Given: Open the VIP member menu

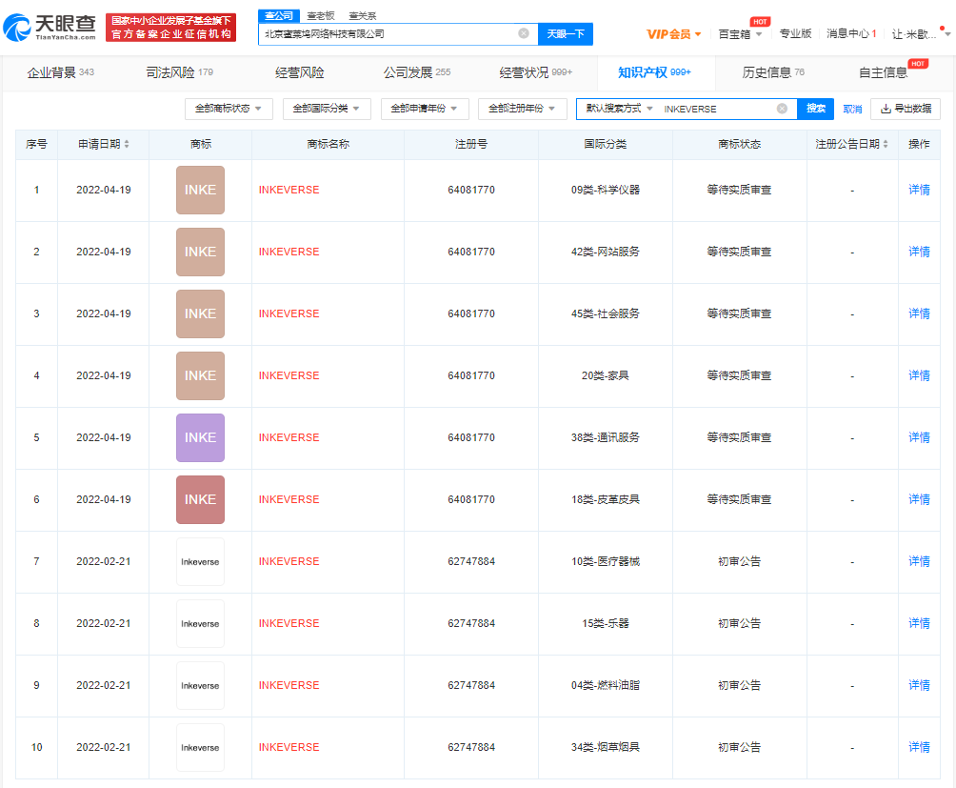Looking at the screenshot, I should point(674,33).
